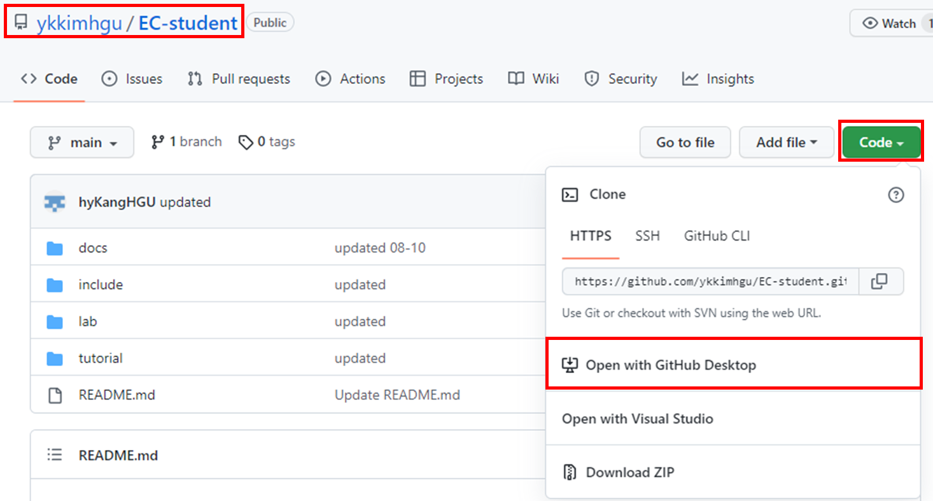
Task: Expand the main branch dropdown
Action: point(82,143)
